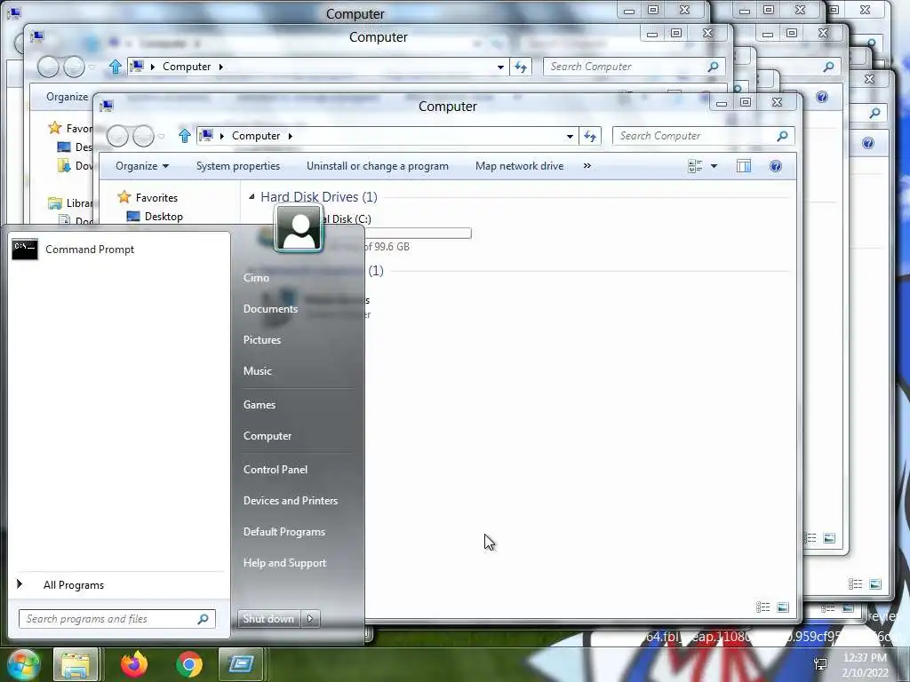Image resolution: width=910 pixels, height=682 pixels.
Task: Click the blue window app on the taskbar
Action: tap(241, 664)
